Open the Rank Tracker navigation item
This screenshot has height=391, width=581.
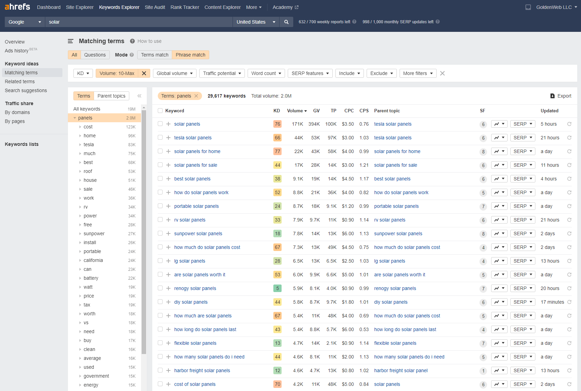coord(185,7)
